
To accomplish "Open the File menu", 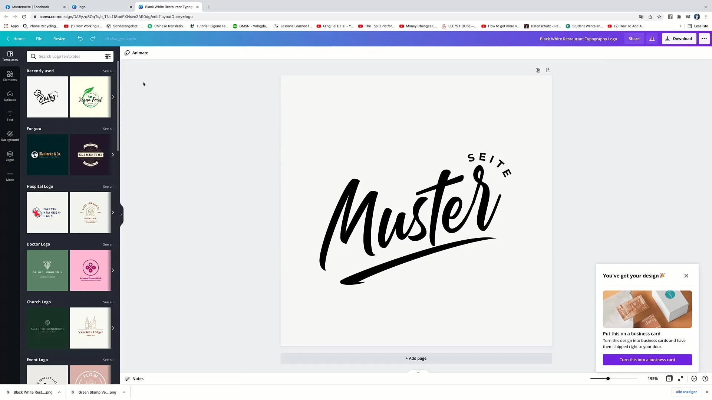I will (x=39, y=39).
